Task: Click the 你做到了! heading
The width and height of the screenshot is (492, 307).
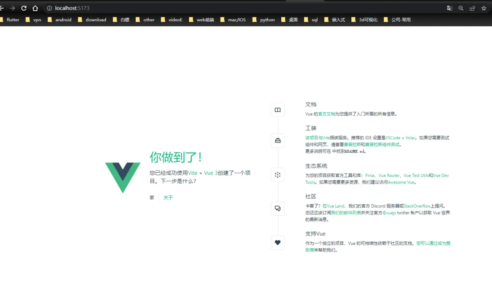Action: tap(176, 157)
